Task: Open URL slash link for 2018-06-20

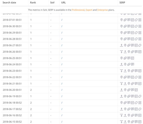Action: pos(62,90)
